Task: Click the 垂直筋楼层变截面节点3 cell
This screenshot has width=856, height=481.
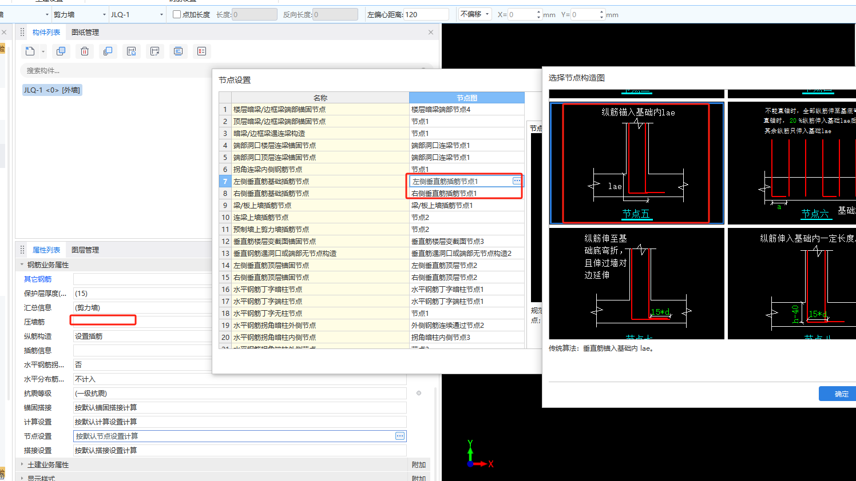Action: pos(467,241)
